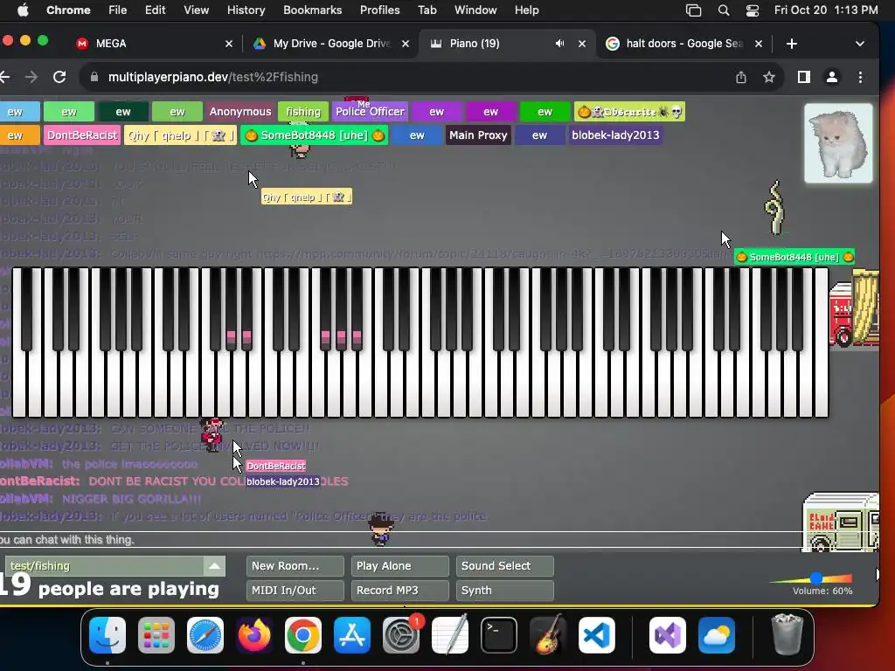This screenshot has width=895, height=671.
Task: Click the chat message input field
Action: [x=399, y=540]
